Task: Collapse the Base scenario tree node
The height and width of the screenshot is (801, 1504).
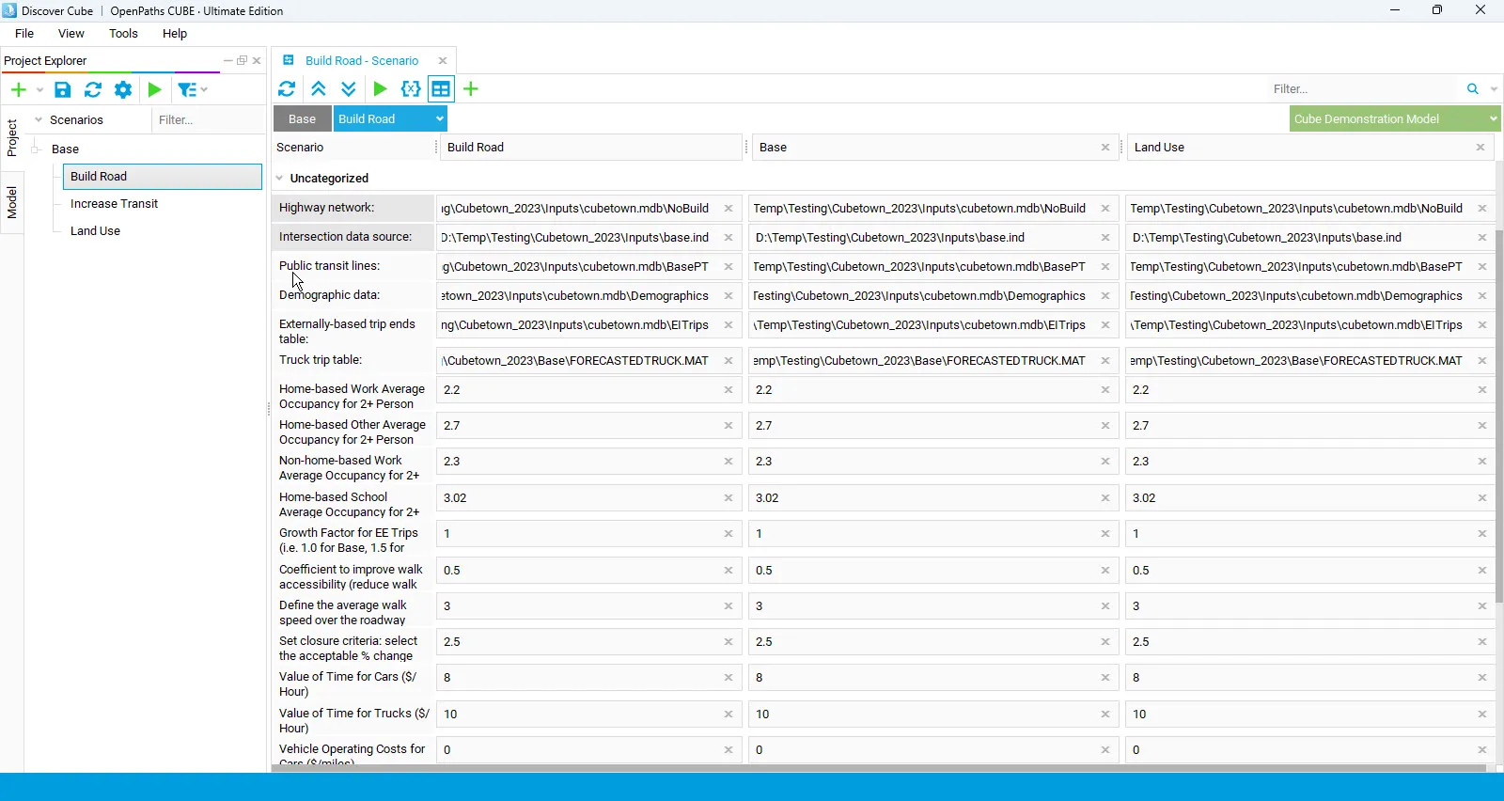Action: point(37,149)
